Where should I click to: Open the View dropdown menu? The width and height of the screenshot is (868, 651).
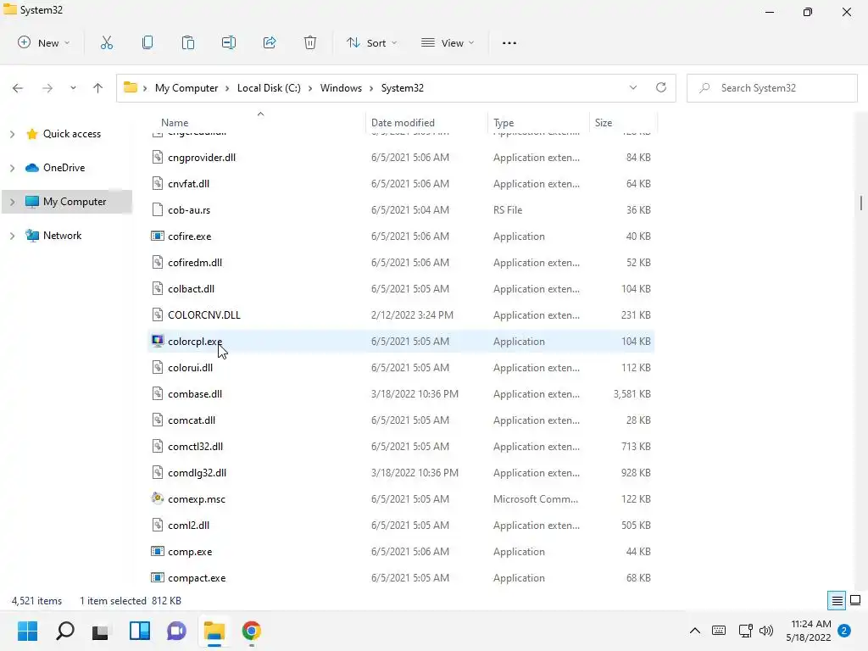point(448,42)
